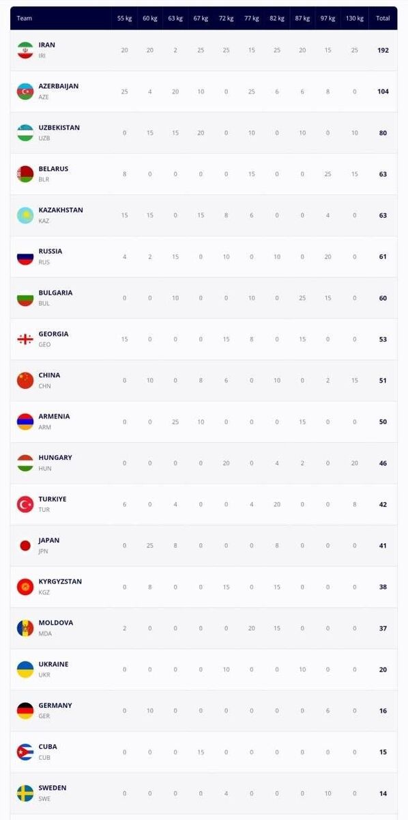Select the Uzbekistan flag icon
This screenshot has height=820, width=408.
pyautogui.click(x=25, y=133)
